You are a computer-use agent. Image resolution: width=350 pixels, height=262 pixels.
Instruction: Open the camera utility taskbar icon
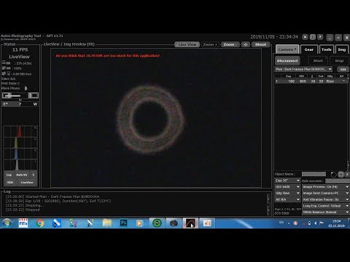174,223
